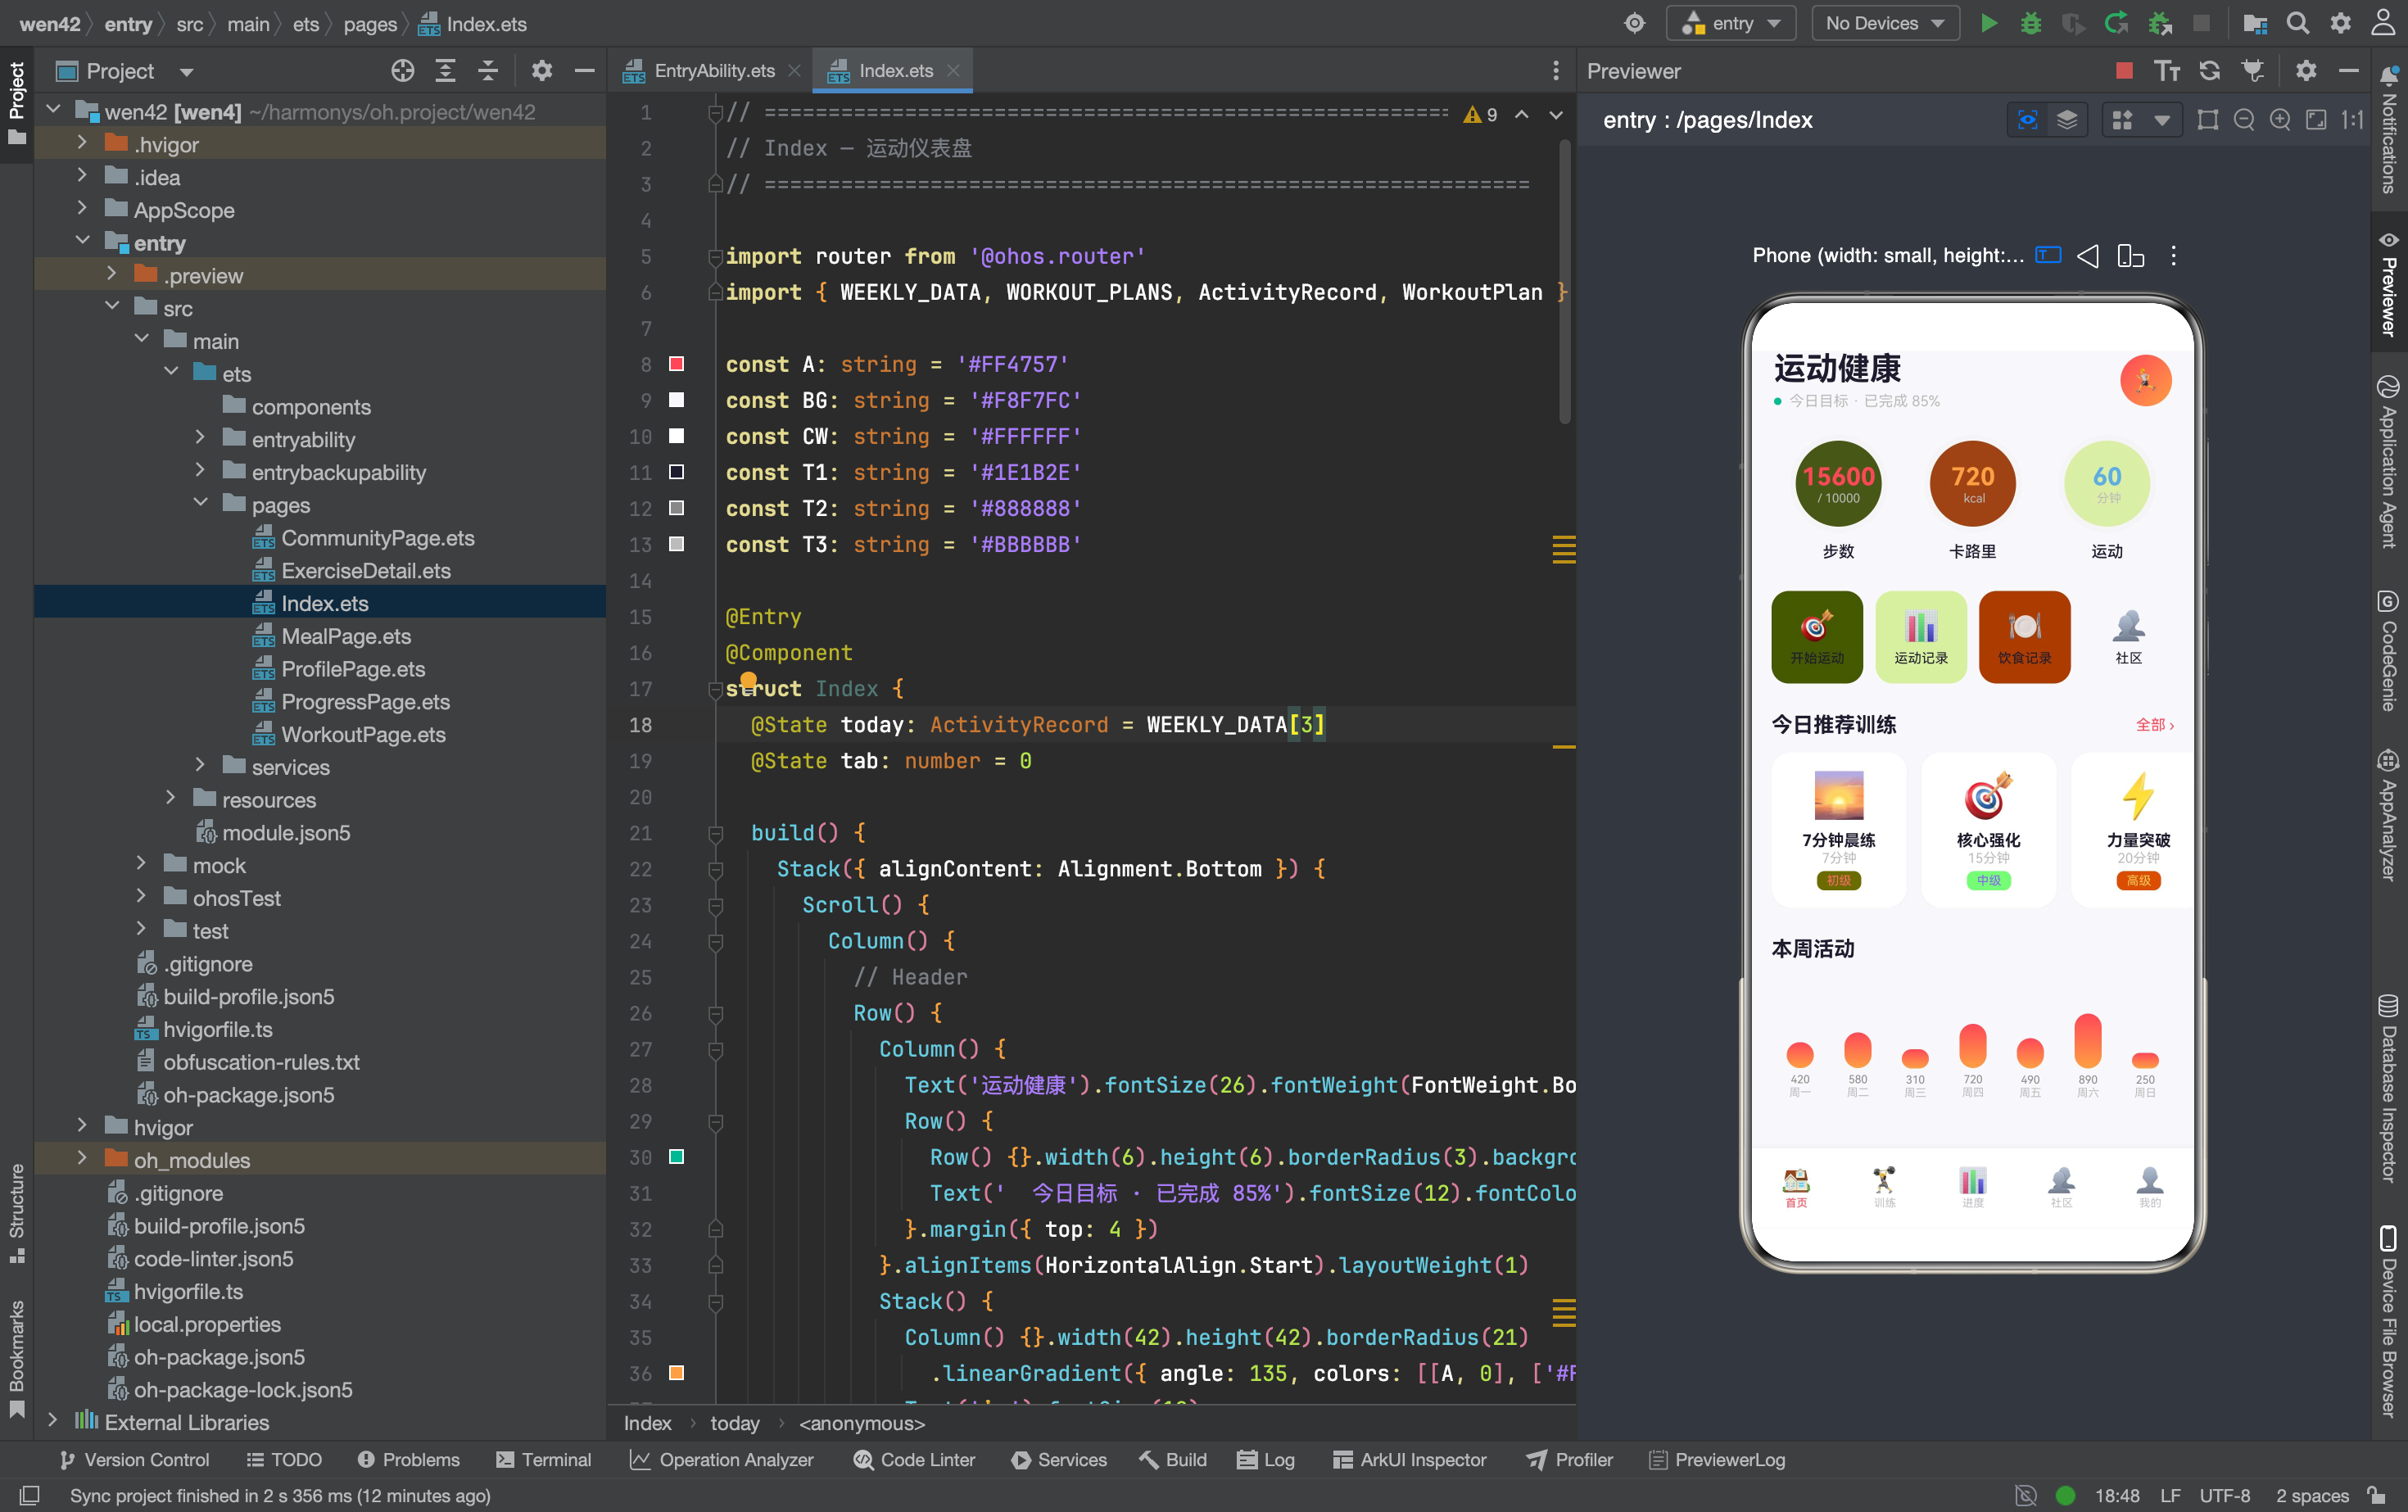The height and width of the screenshot is (1512, 2408).
Task: Expand the .hvigor folder
Action: [82, 144]
